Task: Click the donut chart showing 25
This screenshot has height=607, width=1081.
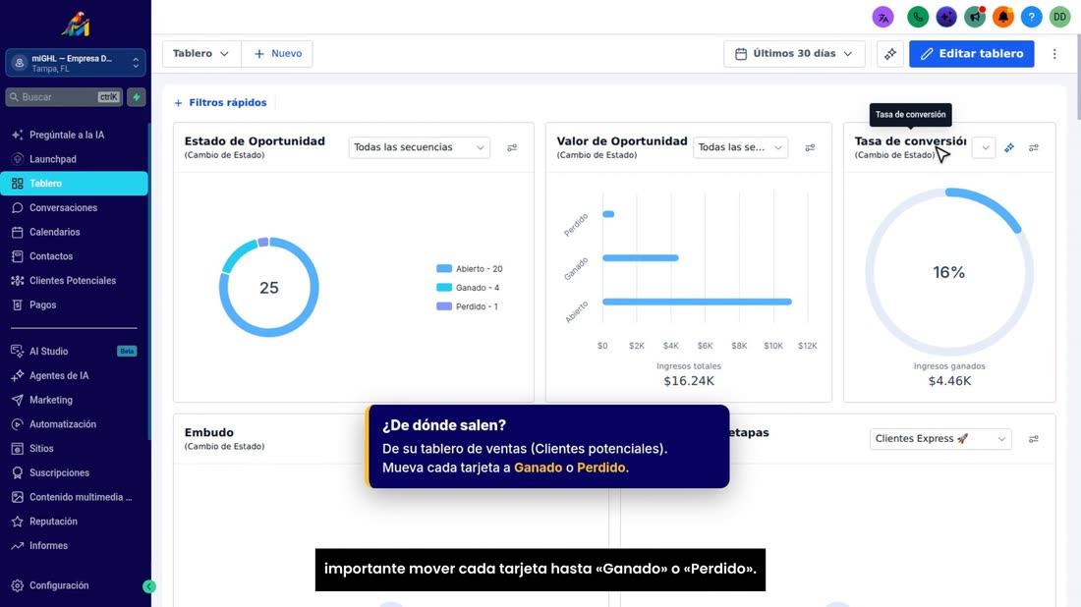Action: 269,288
